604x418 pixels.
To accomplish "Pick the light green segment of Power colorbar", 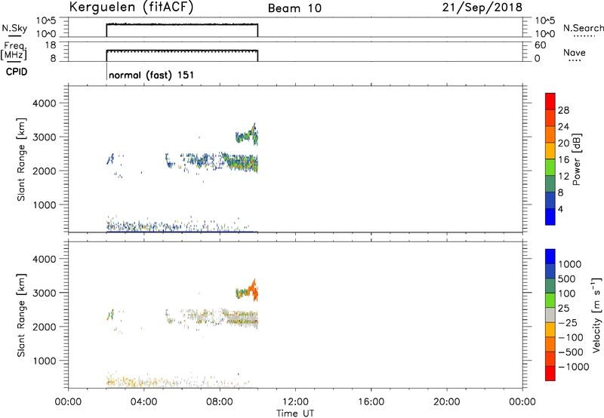I will click(550, 167).
